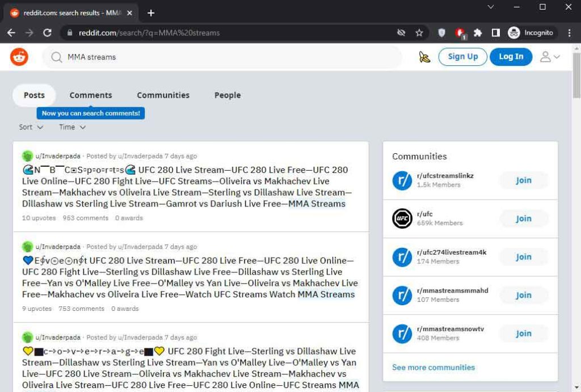Open the shield extension icon
Viewport: 581px width, 392px height.
pyautogui.click(x=441, y=33)
